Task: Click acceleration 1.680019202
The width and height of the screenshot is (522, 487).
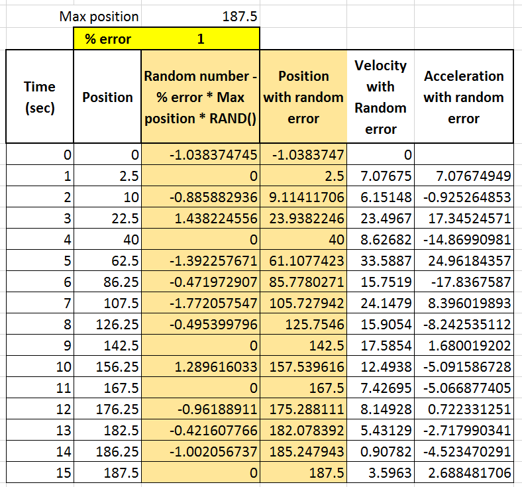Action: click(464, 345)
